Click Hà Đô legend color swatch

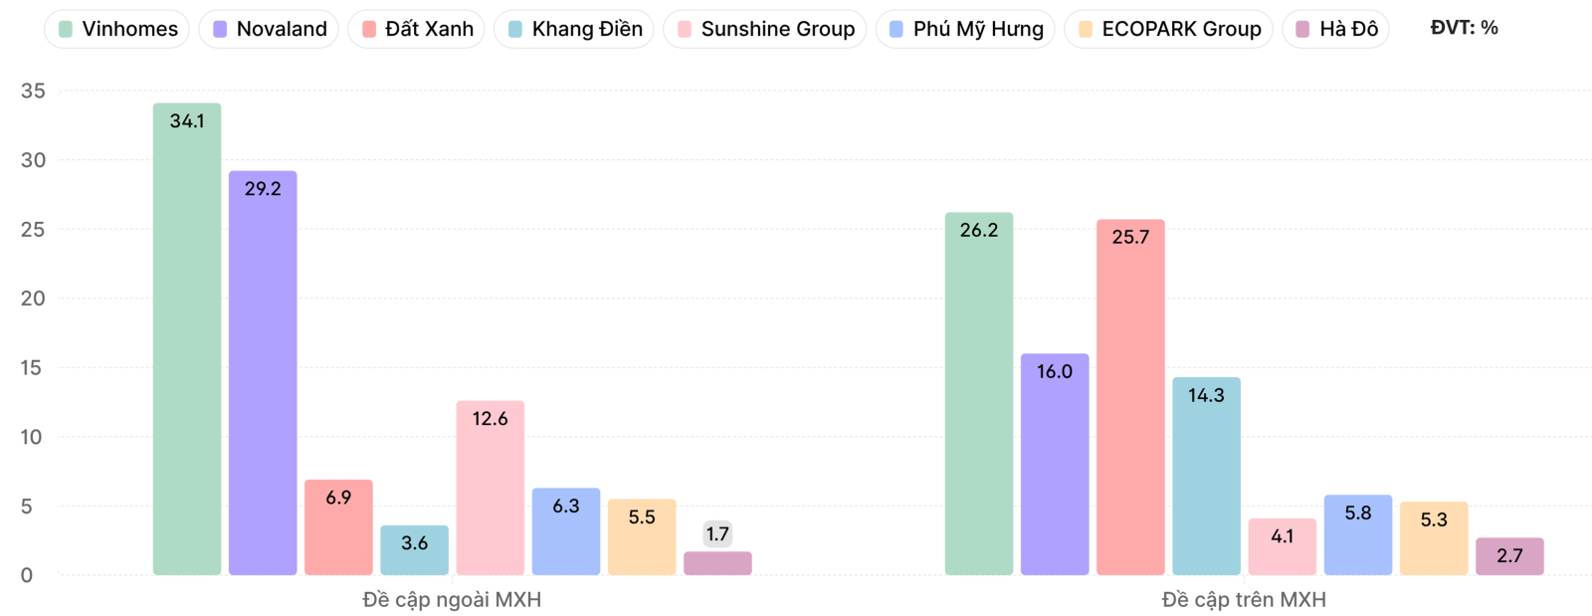click(1302, 30)
